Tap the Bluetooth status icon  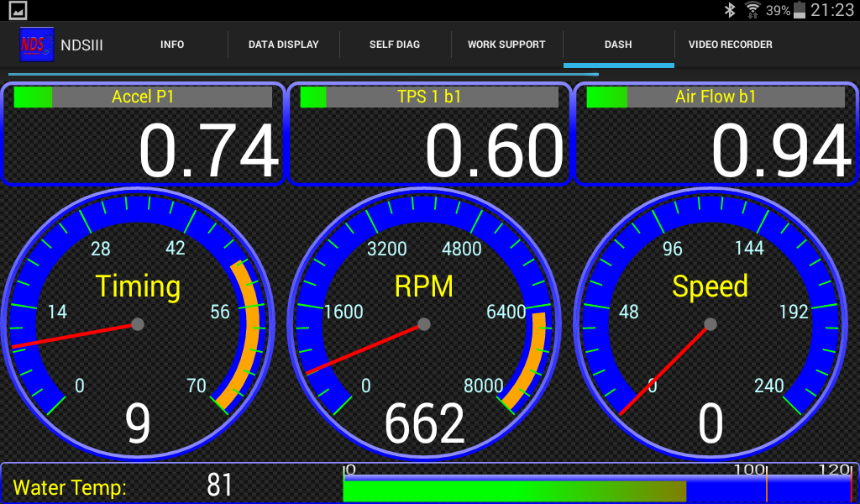point(730,10)
